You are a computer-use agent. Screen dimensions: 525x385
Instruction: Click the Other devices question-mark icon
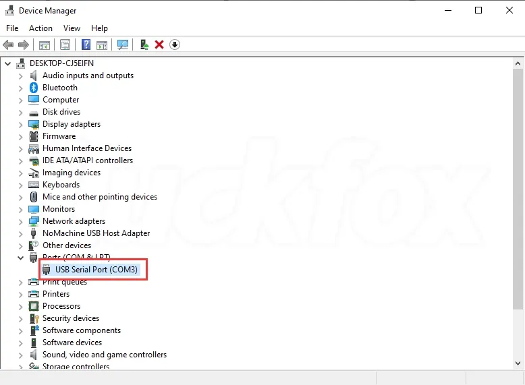coord(34,245)
